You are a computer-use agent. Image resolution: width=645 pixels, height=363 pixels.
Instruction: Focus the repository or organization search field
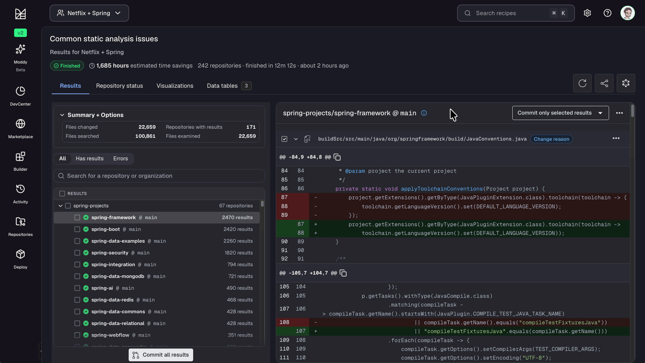(x=159, y=176)
